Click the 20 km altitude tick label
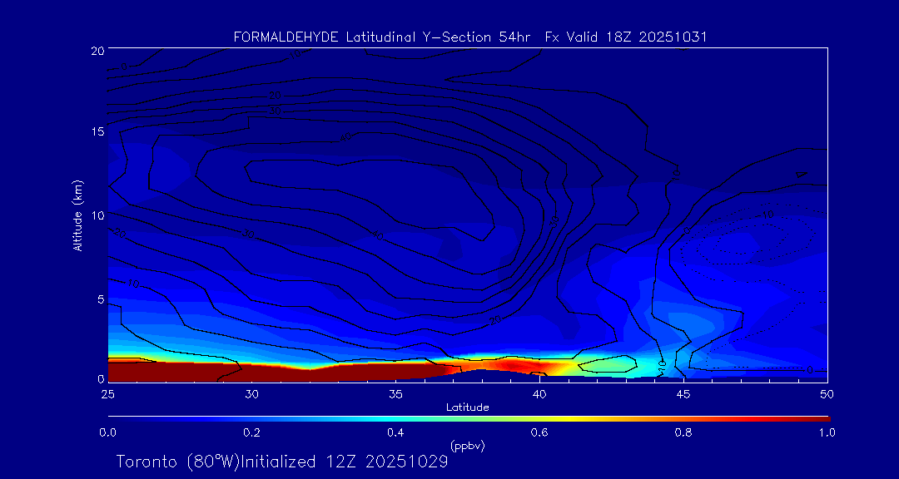This screenshot has height=479, width=899. 97,51
